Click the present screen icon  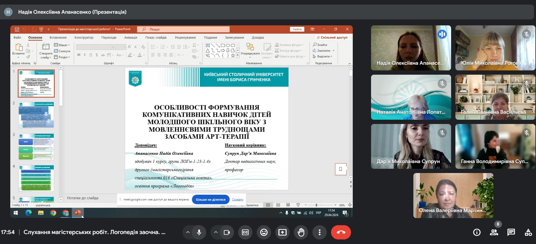[x=282, y=232]
